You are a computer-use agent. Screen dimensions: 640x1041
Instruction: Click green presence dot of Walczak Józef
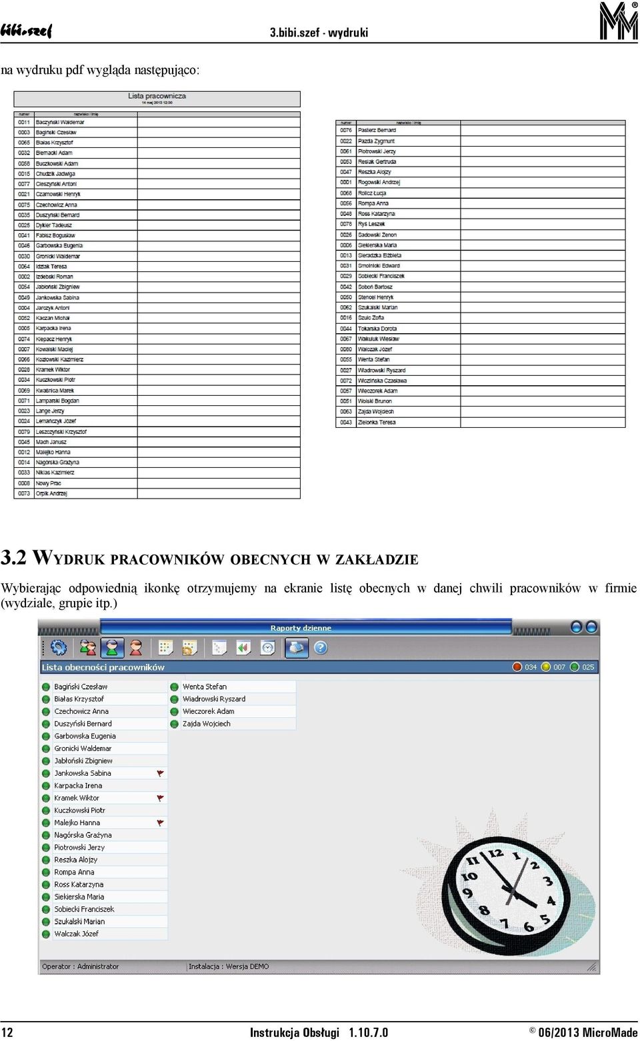click(46, 934)
